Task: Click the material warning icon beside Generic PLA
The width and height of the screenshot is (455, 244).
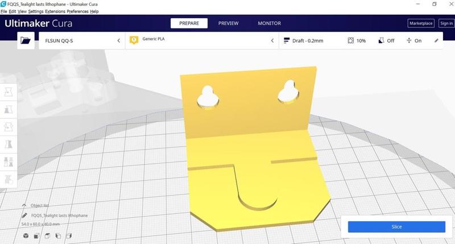Action: click(x=134, y=40)
